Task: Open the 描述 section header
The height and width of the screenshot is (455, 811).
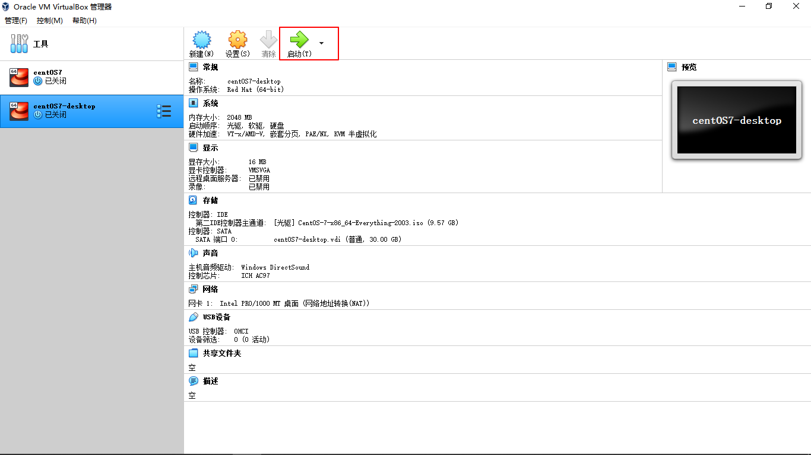Action: tap(211, 381)
